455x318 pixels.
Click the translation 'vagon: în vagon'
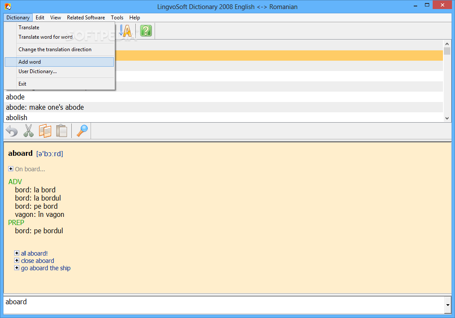[40, 215]
